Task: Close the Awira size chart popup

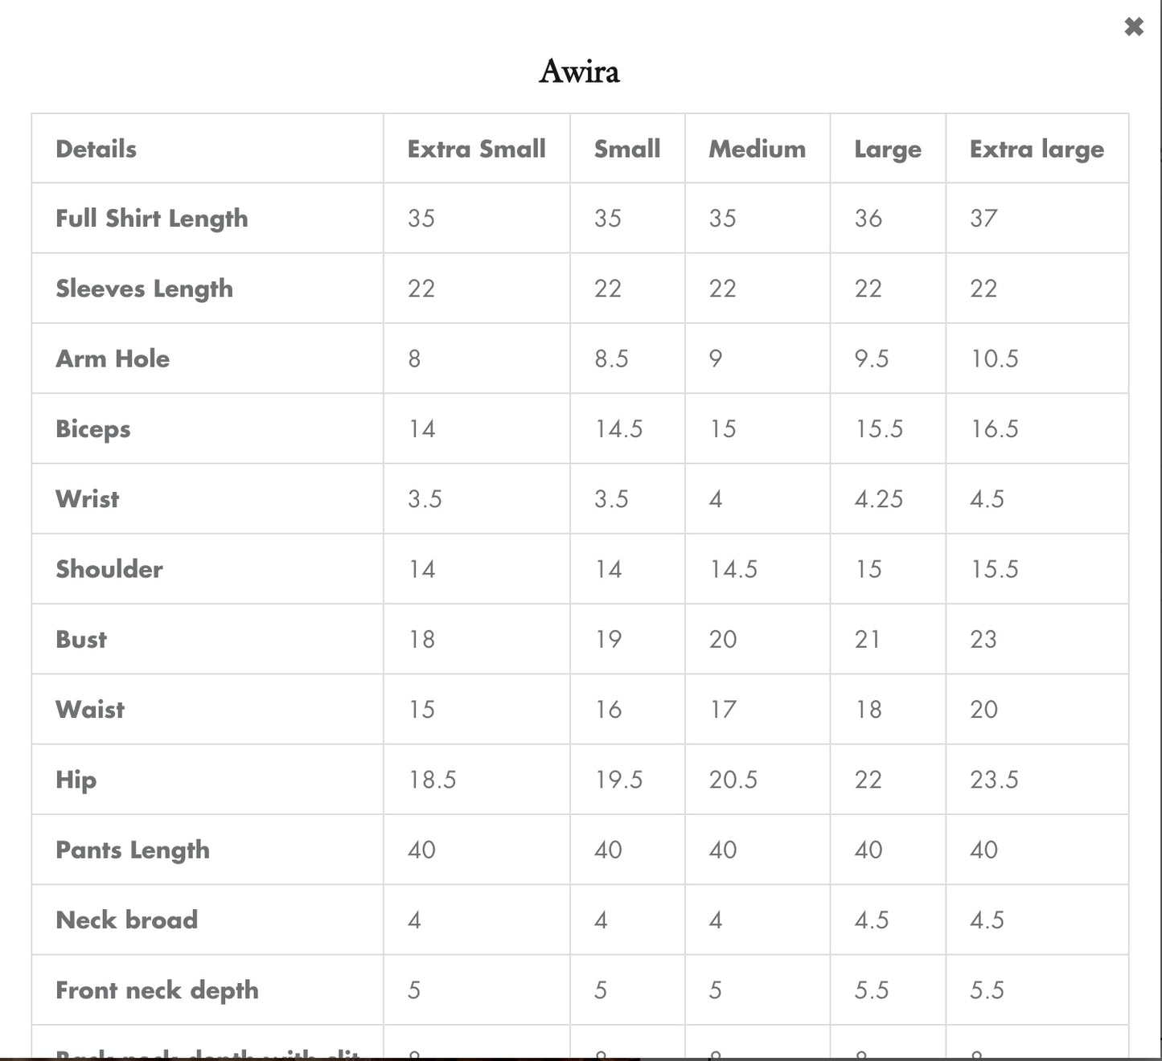Action: (1134, 27)
